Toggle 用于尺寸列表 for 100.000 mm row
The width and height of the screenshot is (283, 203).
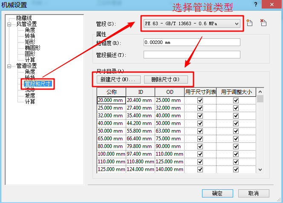point(200,154)
